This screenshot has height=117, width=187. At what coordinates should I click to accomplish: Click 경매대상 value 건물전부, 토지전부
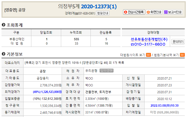click(98, 92)
